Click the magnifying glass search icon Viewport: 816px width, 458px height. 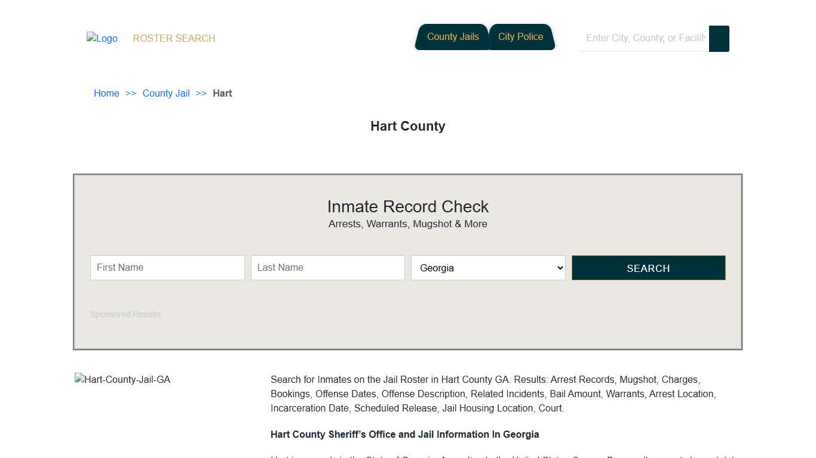(719, 38)
